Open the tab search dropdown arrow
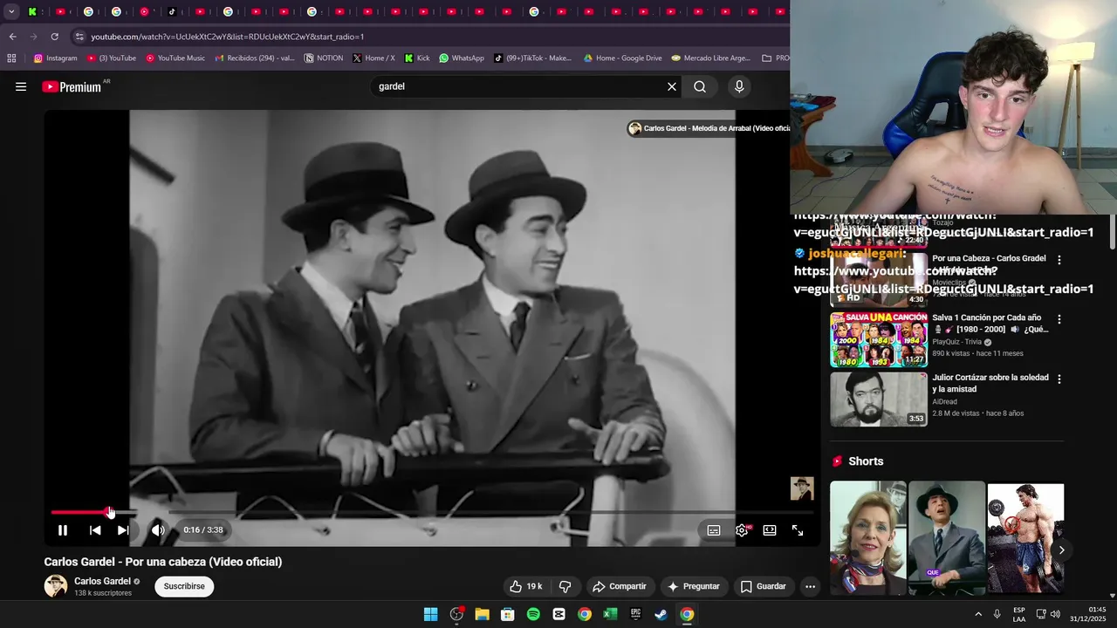This screenshot has width=1117, height=628. point(11,12)
